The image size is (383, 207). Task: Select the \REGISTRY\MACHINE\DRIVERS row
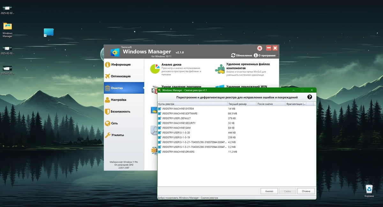[236, 152]
